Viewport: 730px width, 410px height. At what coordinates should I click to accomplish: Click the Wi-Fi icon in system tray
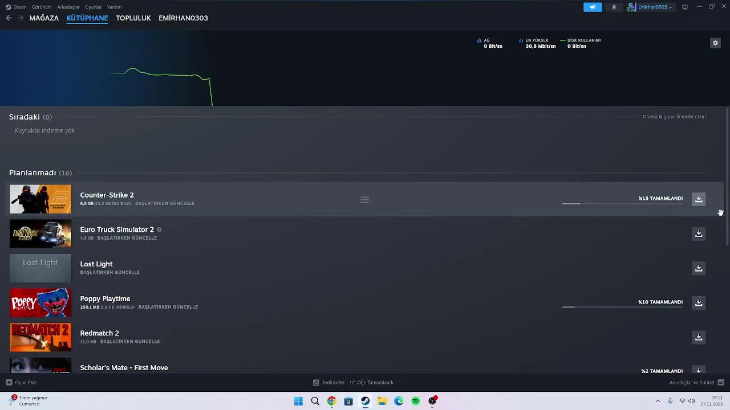[x=682, y=401]
